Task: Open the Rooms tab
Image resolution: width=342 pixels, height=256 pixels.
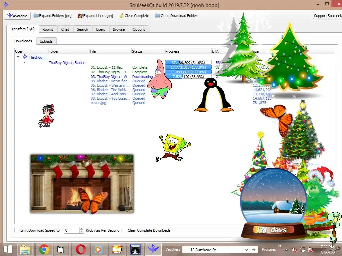Action: 48,29
